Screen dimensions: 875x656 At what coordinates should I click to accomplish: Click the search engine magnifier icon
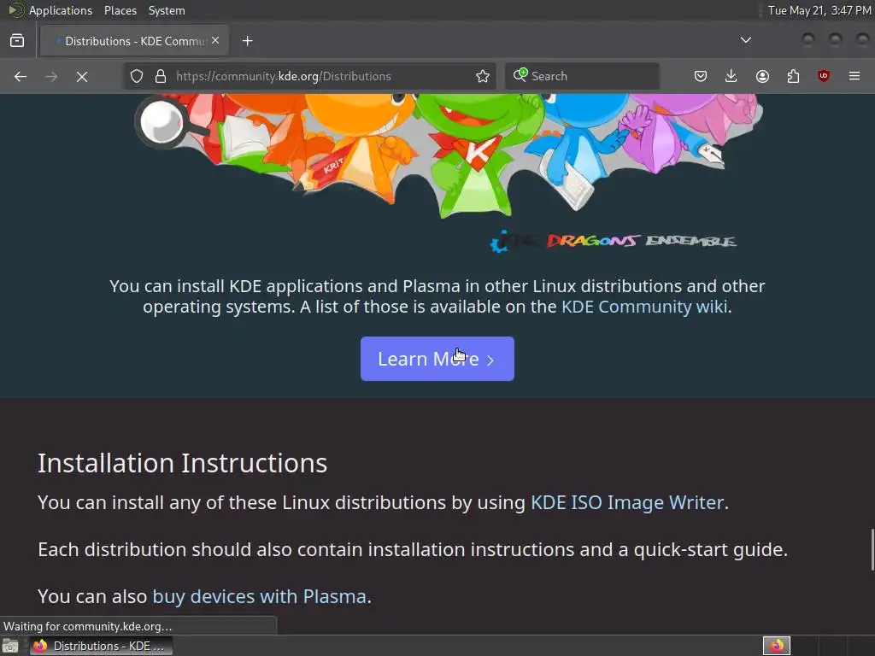[x=520, y=75]
